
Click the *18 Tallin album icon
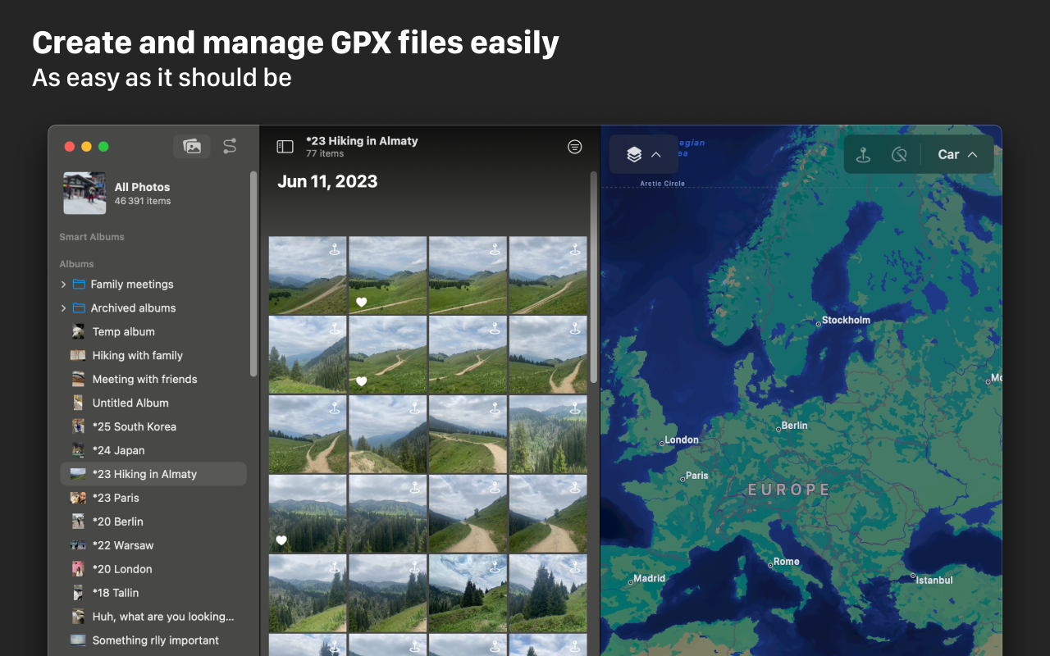pyautogui.click(x=78, y=593)
